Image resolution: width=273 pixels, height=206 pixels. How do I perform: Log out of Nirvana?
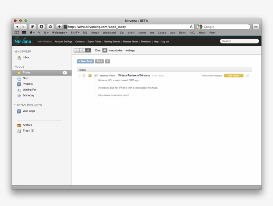pos(165,42)
